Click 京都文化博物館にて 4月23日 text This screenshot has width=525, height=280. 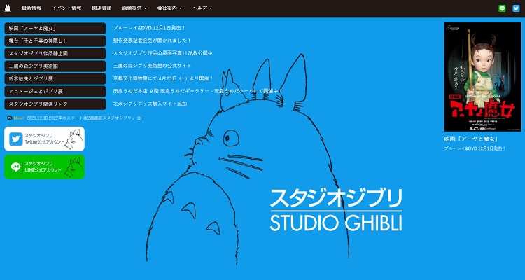[x=163, y=78]
